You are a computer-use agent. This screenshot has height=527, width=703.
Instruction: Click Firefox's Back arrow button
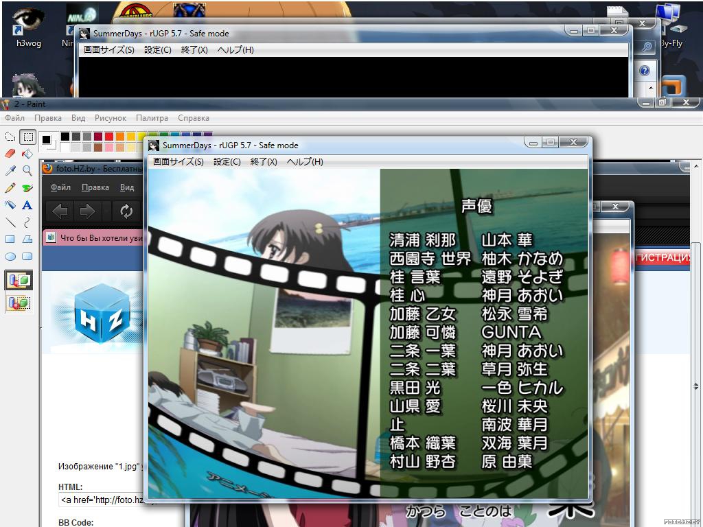tap(60, 211)
